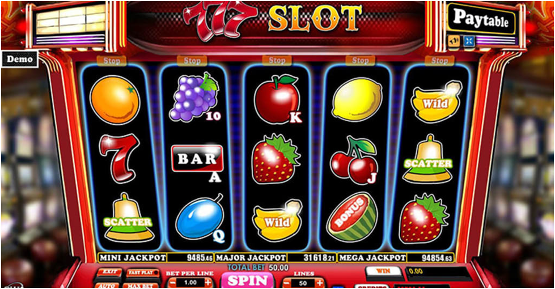Select the cherries symbol on fourth reel
Image resolution: width=555 pixels, height=289 pixels.
coord(354,160)
